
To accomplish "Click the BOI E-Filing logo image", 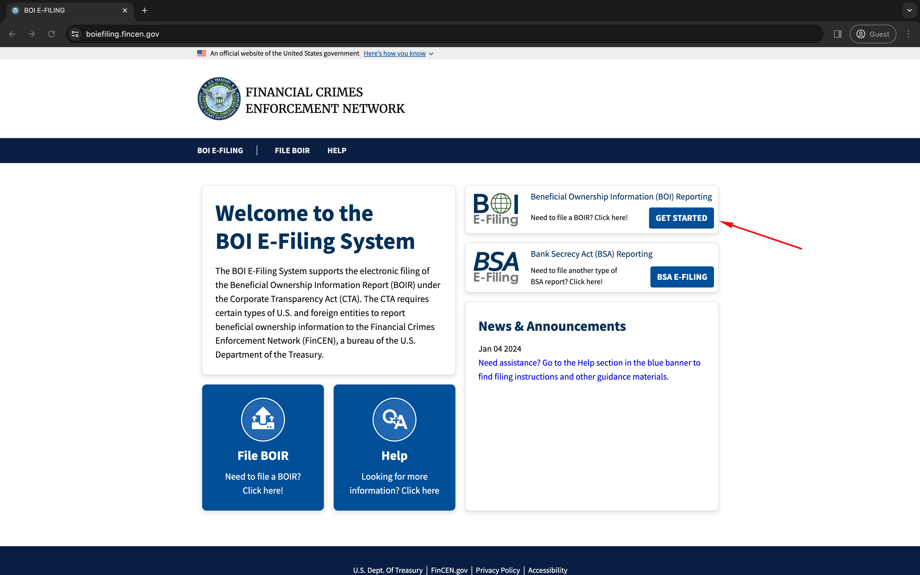I will pos(496,209).
